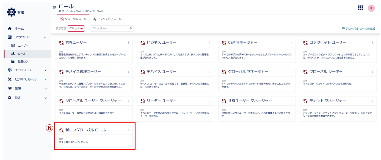Expand the ビジネス ルール sidebar section
Image resolution: width=381 pixels, height=160 pixels.
45,79
